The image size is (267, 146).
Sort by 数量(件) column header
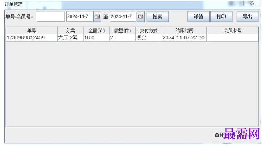(123, 30)
